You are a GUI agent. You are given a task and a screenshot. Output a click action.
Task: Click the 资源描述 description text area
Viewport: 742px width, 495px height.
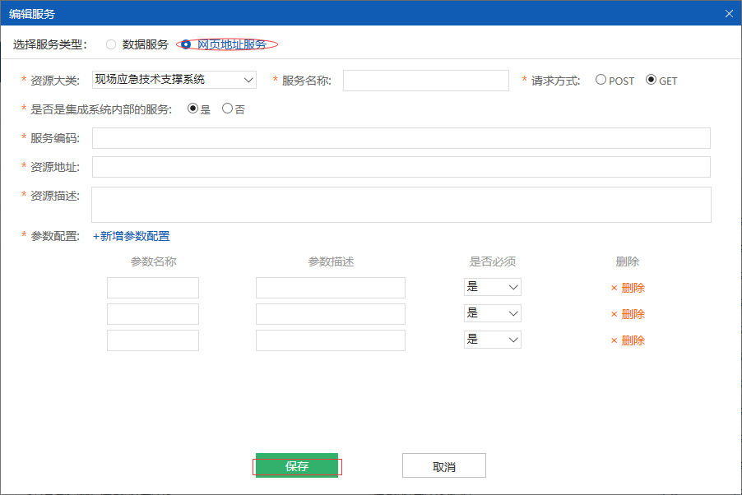402,203
